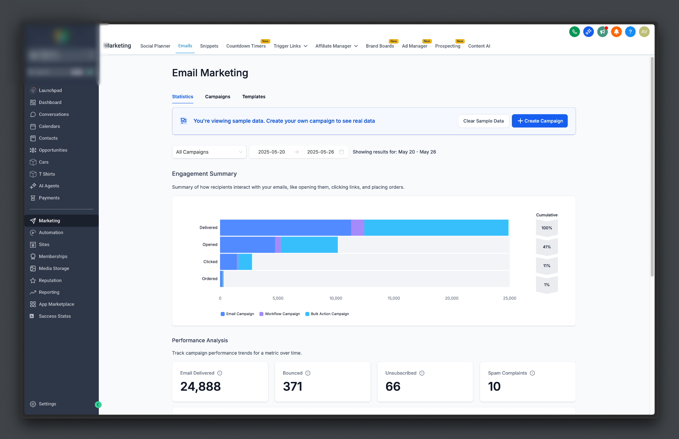
Task: Open the Snippets tab
Action: [x=209, y=46]
